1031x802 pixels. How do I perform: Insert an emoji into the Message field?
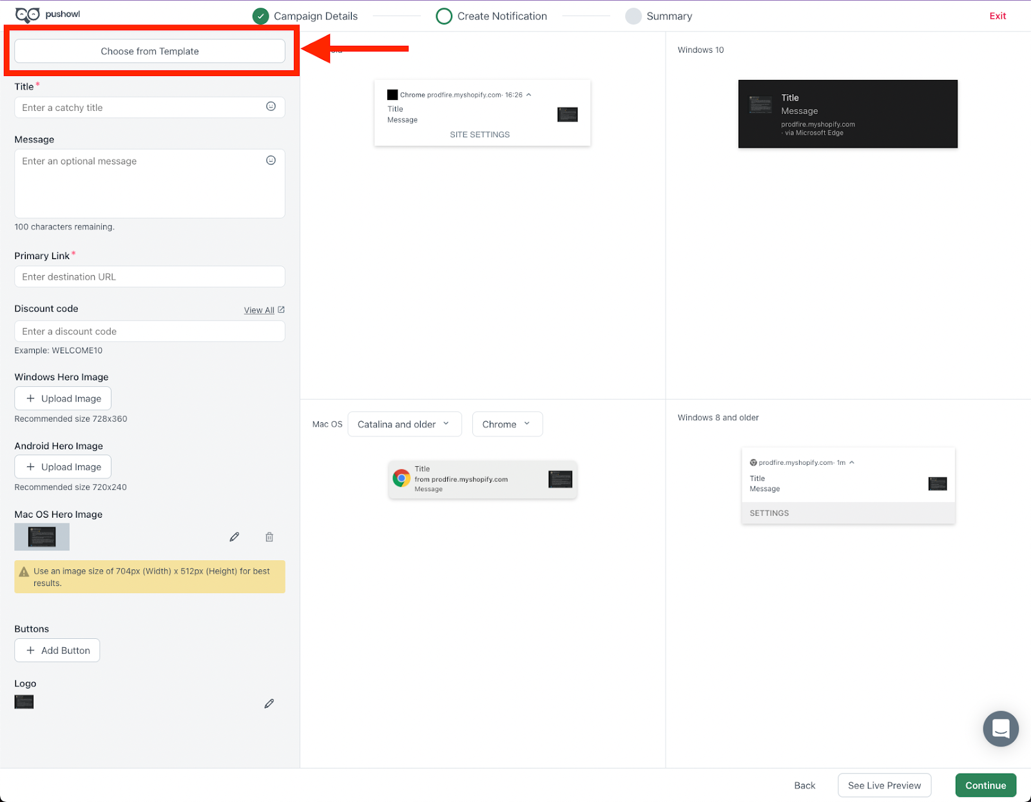tap(271, 160)
